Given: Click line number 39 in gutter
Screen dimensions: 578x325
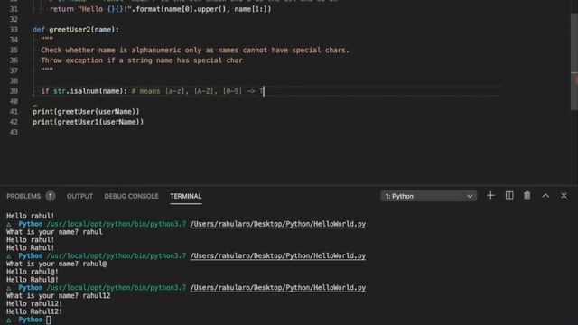Looking at the screenshot, I should [14, 91].
